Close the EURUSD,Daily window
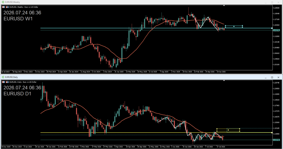The image size is (283, 149). tap(279, 77)
